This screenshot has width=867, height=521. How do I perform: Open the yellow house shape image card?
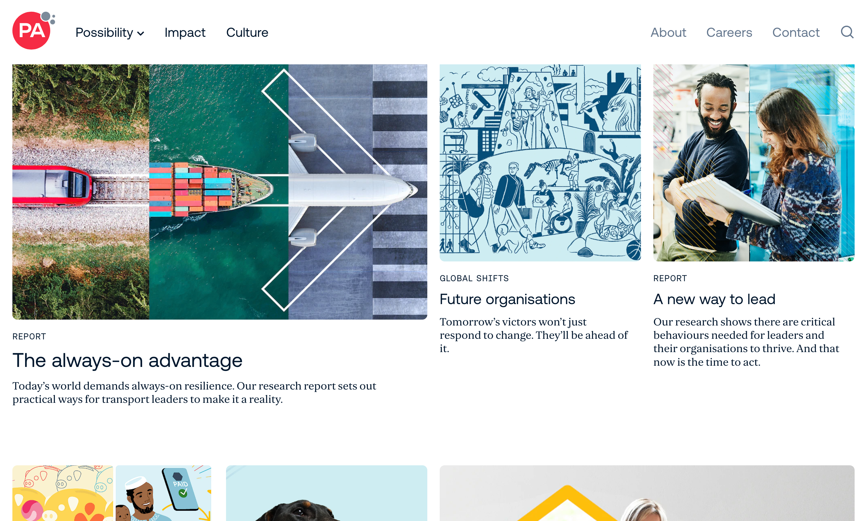point(647,493)
